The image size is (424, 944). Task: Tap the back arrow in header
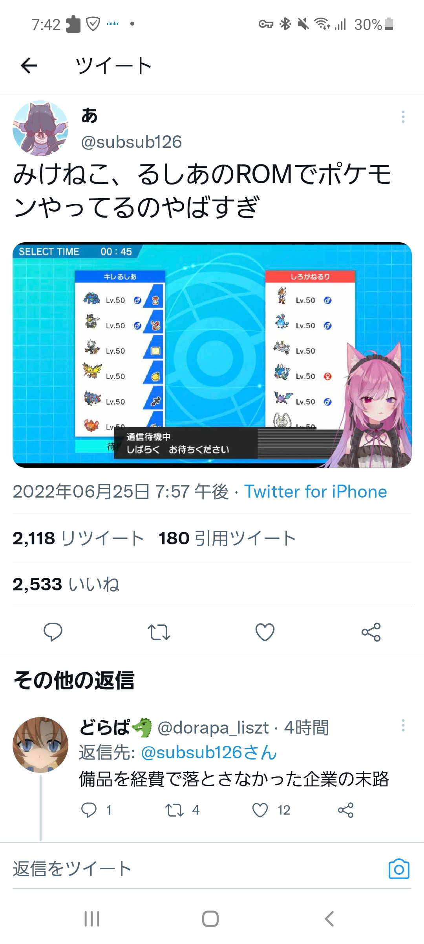29,65
